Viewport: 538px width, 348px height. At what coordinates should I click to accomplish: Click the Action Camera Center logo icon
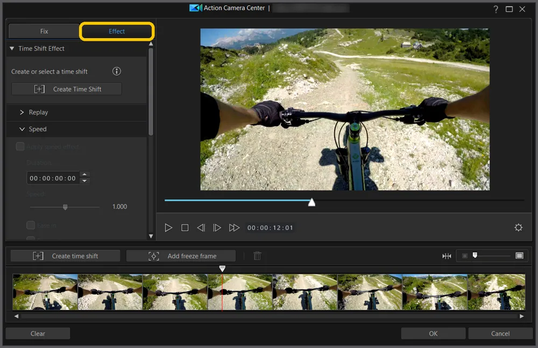click(196, 8)
